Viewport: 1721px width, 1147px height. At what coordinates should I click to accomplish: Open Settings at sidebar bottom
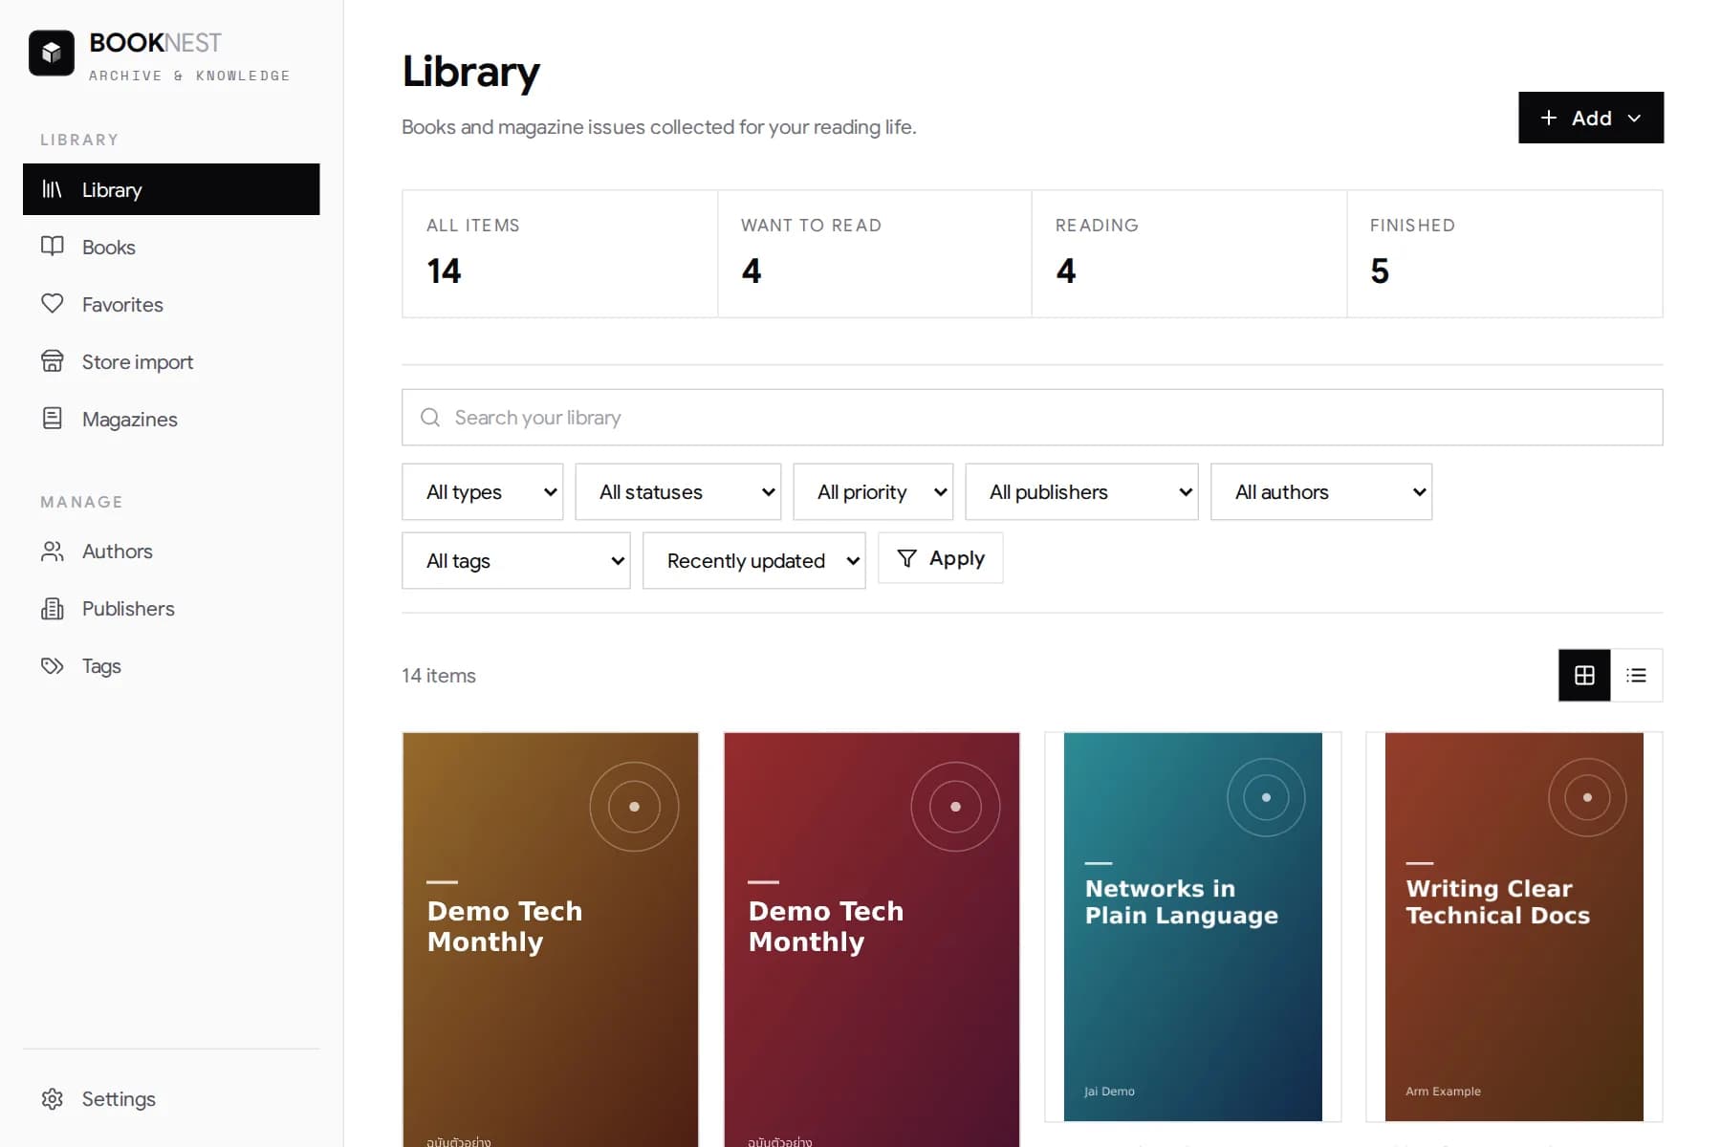[171, 1099]
